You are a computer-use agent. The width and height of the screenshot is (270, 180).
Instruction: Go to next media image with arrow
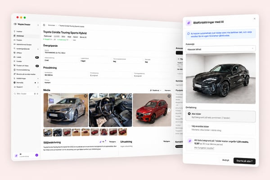(x=169, y=110)
